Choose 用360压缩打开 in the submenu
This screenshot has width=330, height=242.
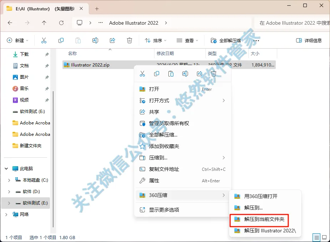(265, 196)
